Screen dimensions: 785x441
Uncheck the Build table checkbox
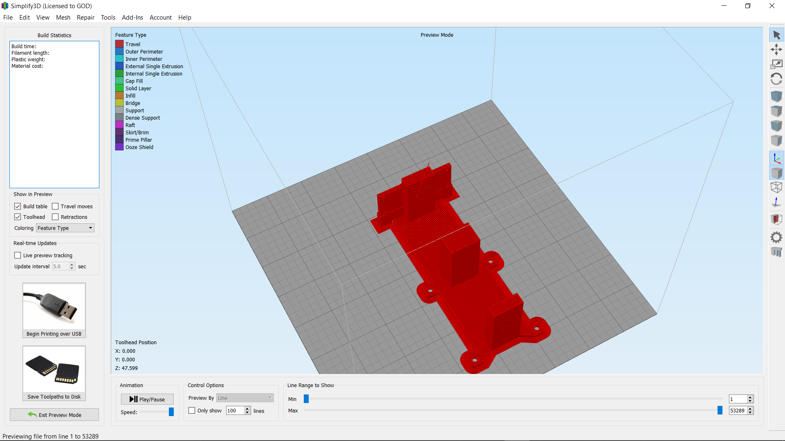pyautogui.click(x=18, y=206)
